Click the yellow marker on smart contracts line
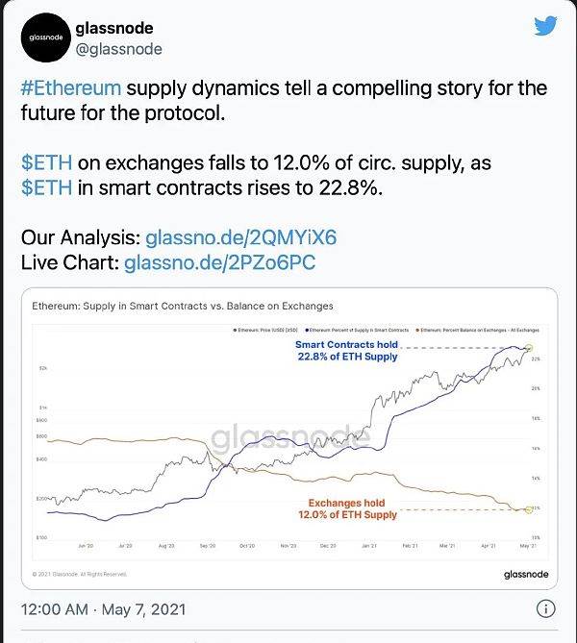Image resolution: width=577 pixels, height=643 pixels. coord(529,348)
